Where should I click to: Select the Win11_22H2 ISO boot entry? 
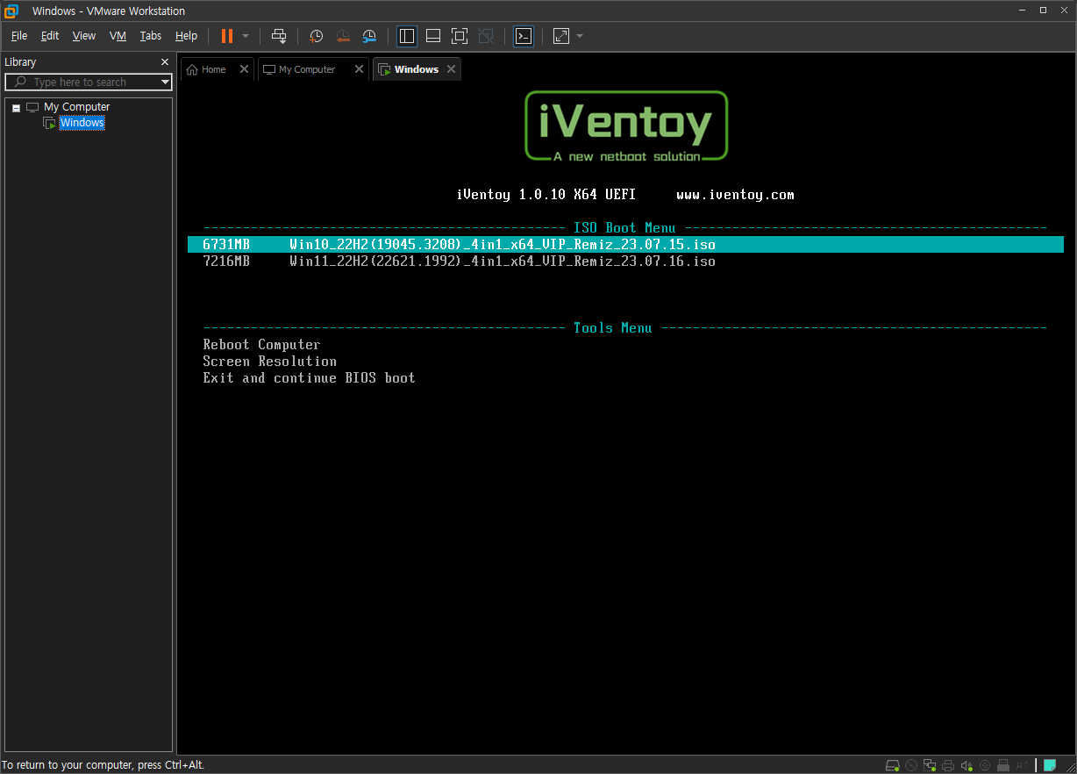point(625,262)
